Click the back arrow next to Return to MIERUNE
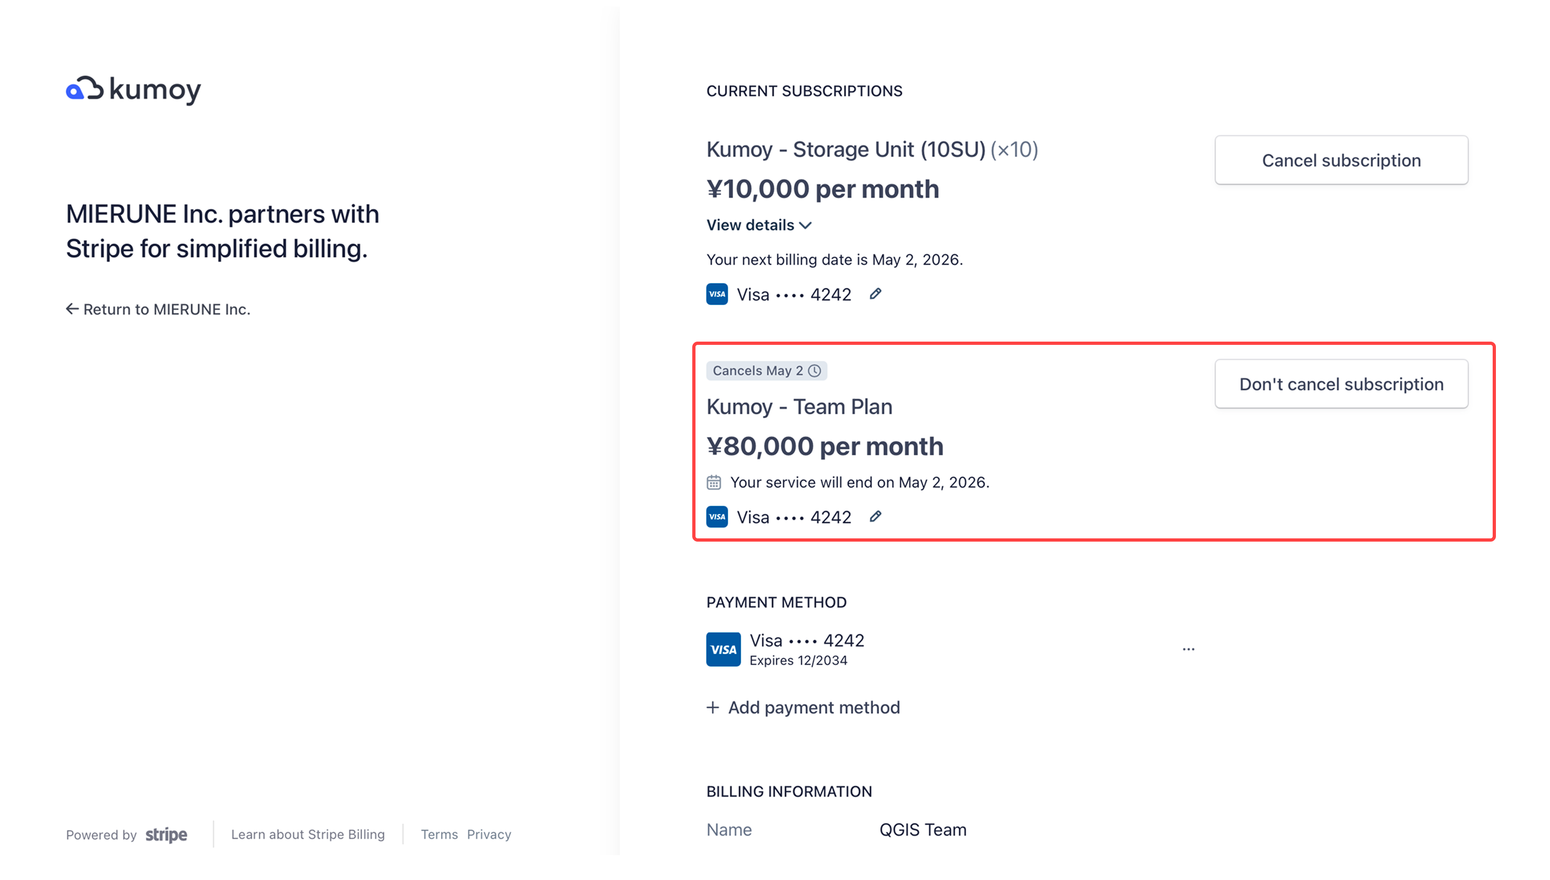 tap(72, 309)
